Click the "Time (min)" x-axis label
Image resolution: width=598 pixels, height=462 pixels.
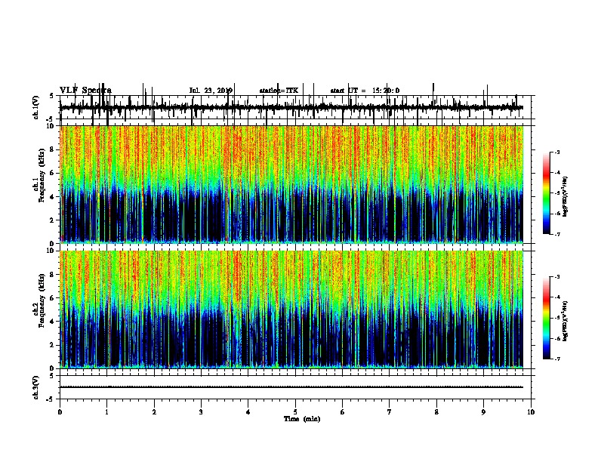[x=302, y=418]
